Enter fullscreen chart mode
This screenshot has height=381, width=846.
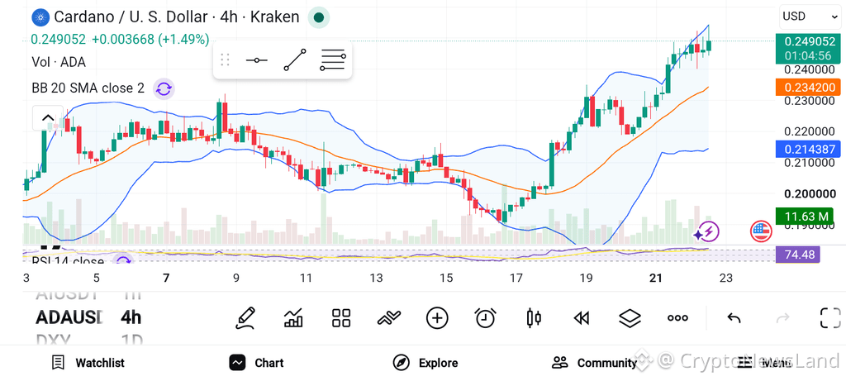click(x=830, y=318)
